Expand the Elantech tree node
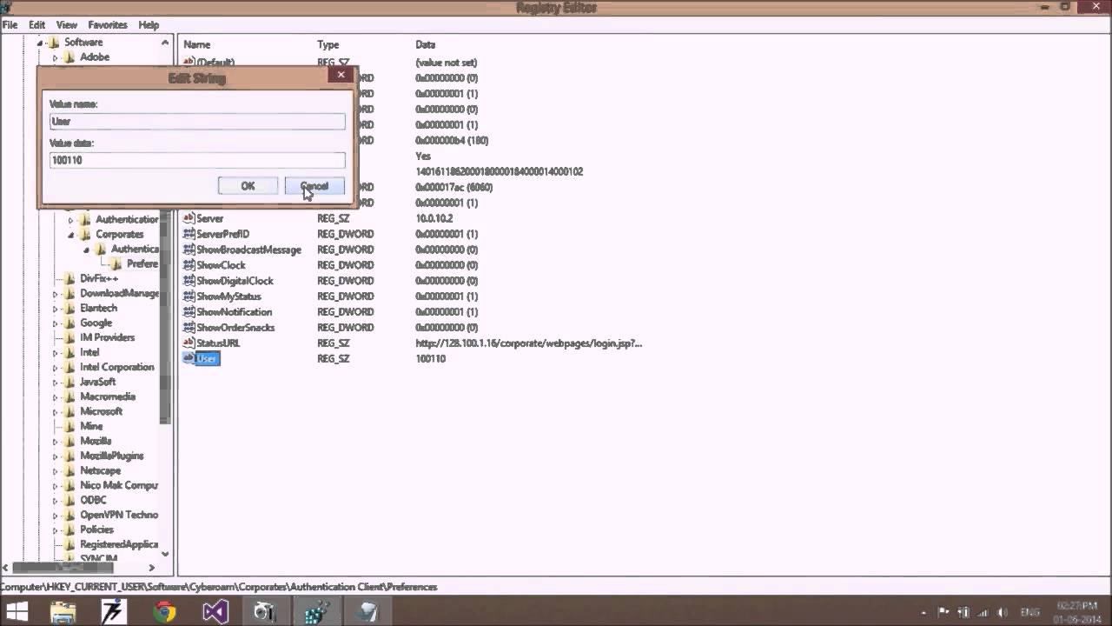Image resolution: width=1112 pixels, height=626 pixels. tap(55, 309)
